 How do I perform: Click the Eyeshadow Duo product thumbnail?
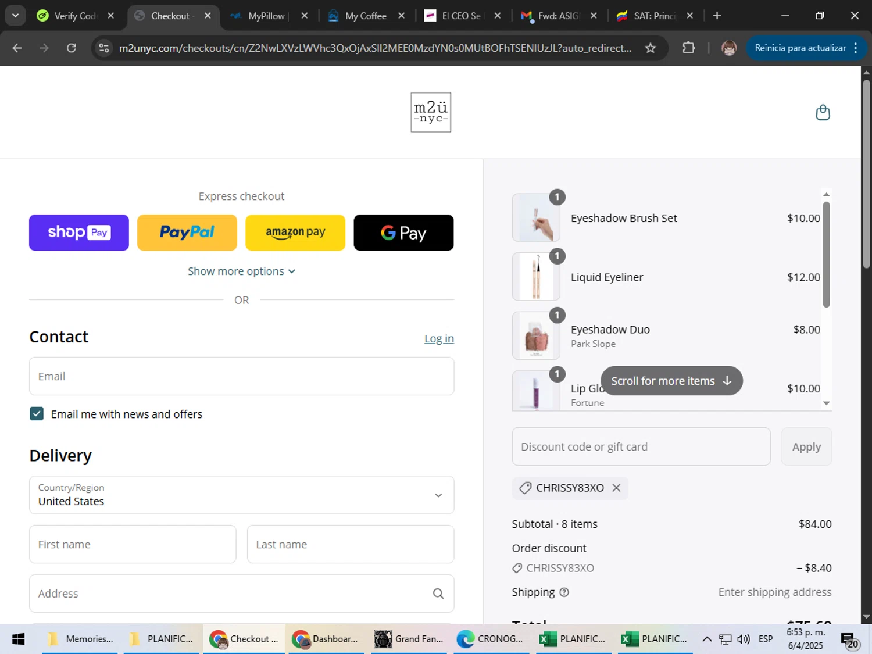[x=536, y=336]
